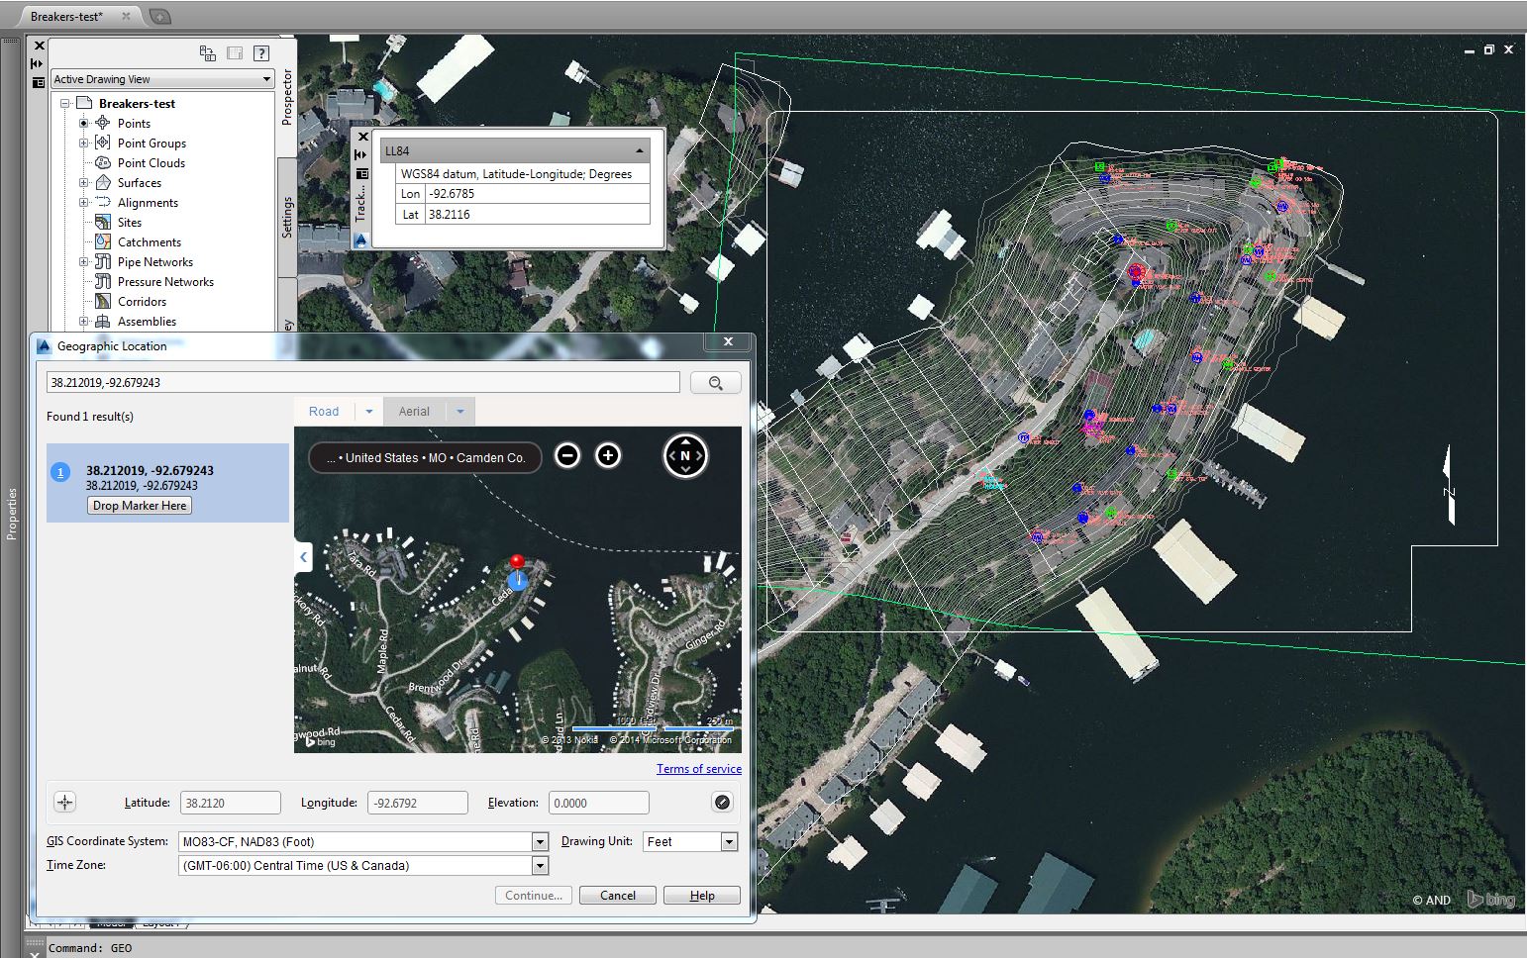Image resolution: width=1527 pixels, height=958 pixels.
Task: Click the Properties palette vertical bar
Action: pyautogui.click(x=12, y=515)
